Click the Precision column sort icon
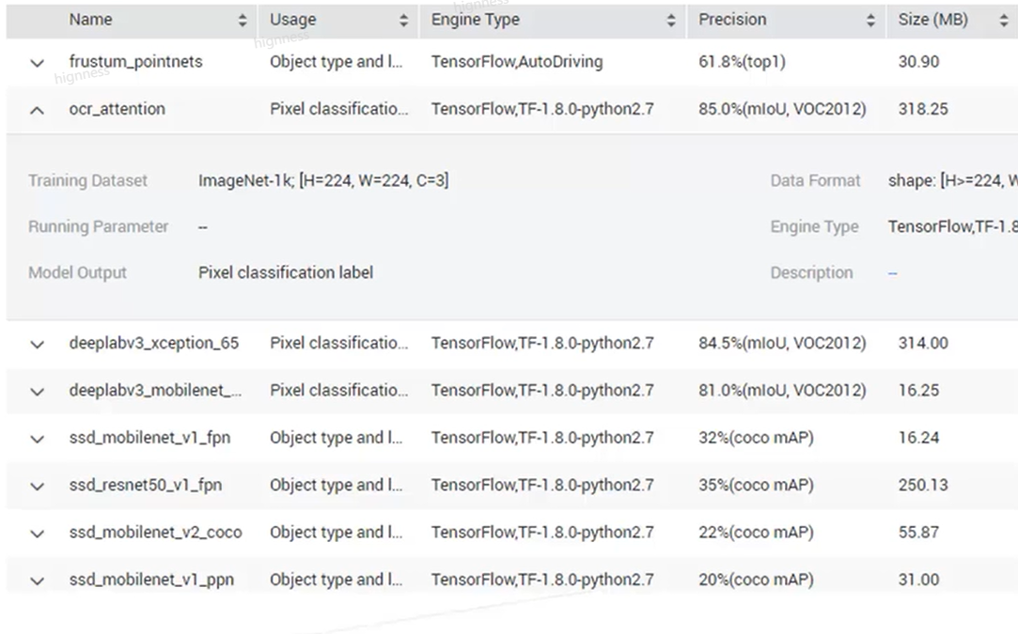The image size is (1018, 634). [870, 21]
